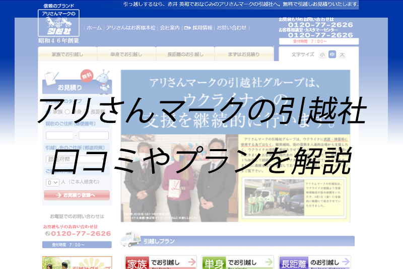Click second postal code input field

(x=94, y=136)
